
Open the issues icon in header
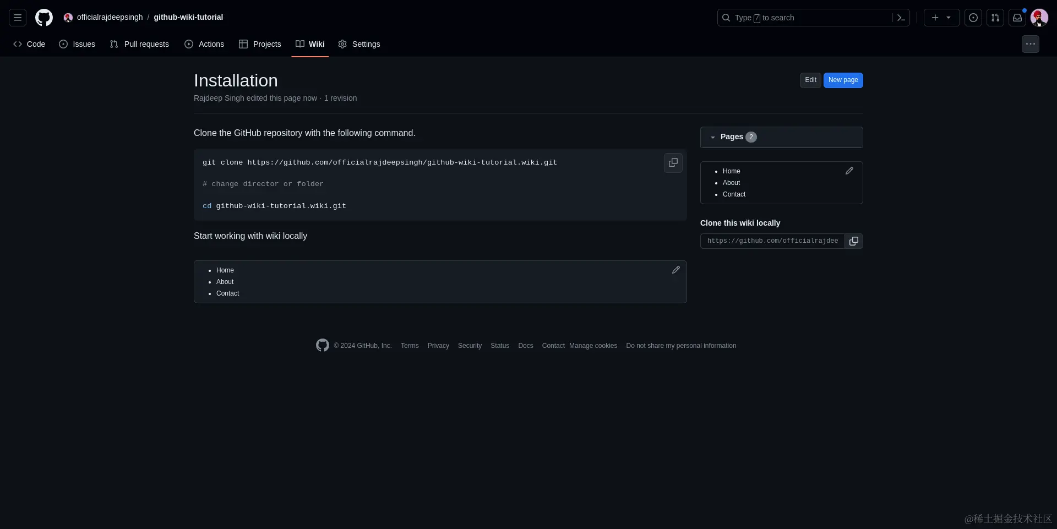pyautogui.click(x=973, y=18)
